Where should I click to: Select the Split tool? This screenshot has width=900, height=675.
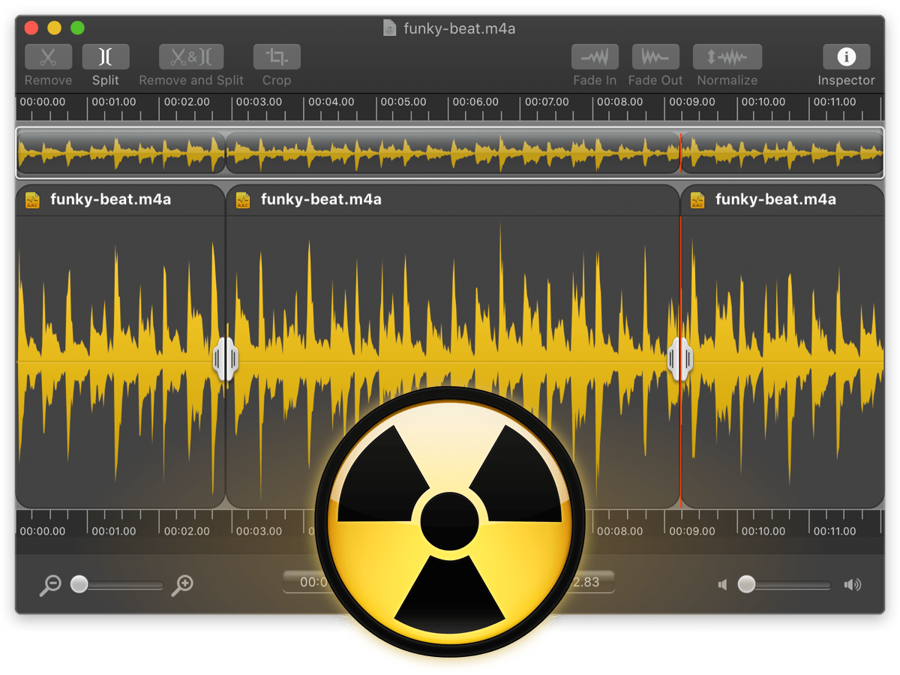(106, 58)
